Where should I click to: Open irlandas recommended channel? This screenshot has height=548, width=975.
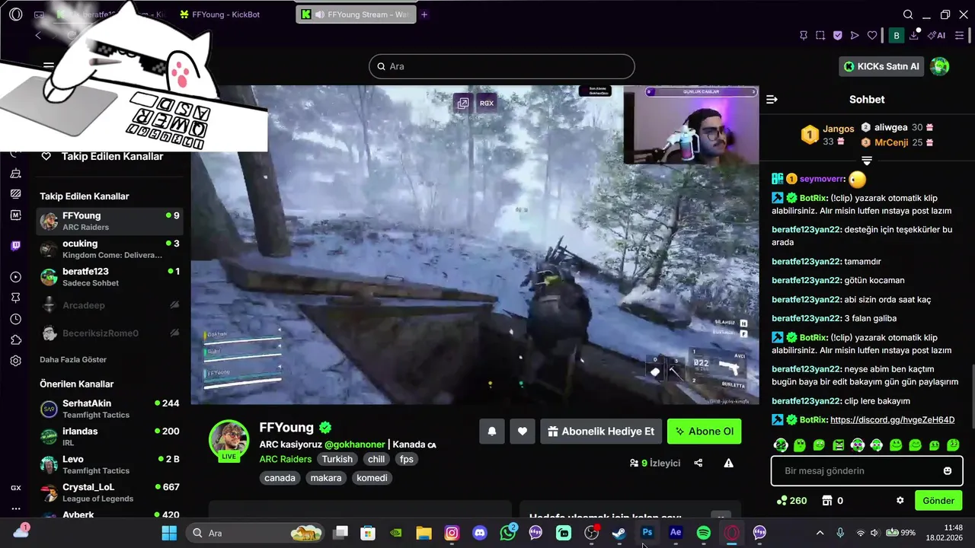tap(110, 437)
